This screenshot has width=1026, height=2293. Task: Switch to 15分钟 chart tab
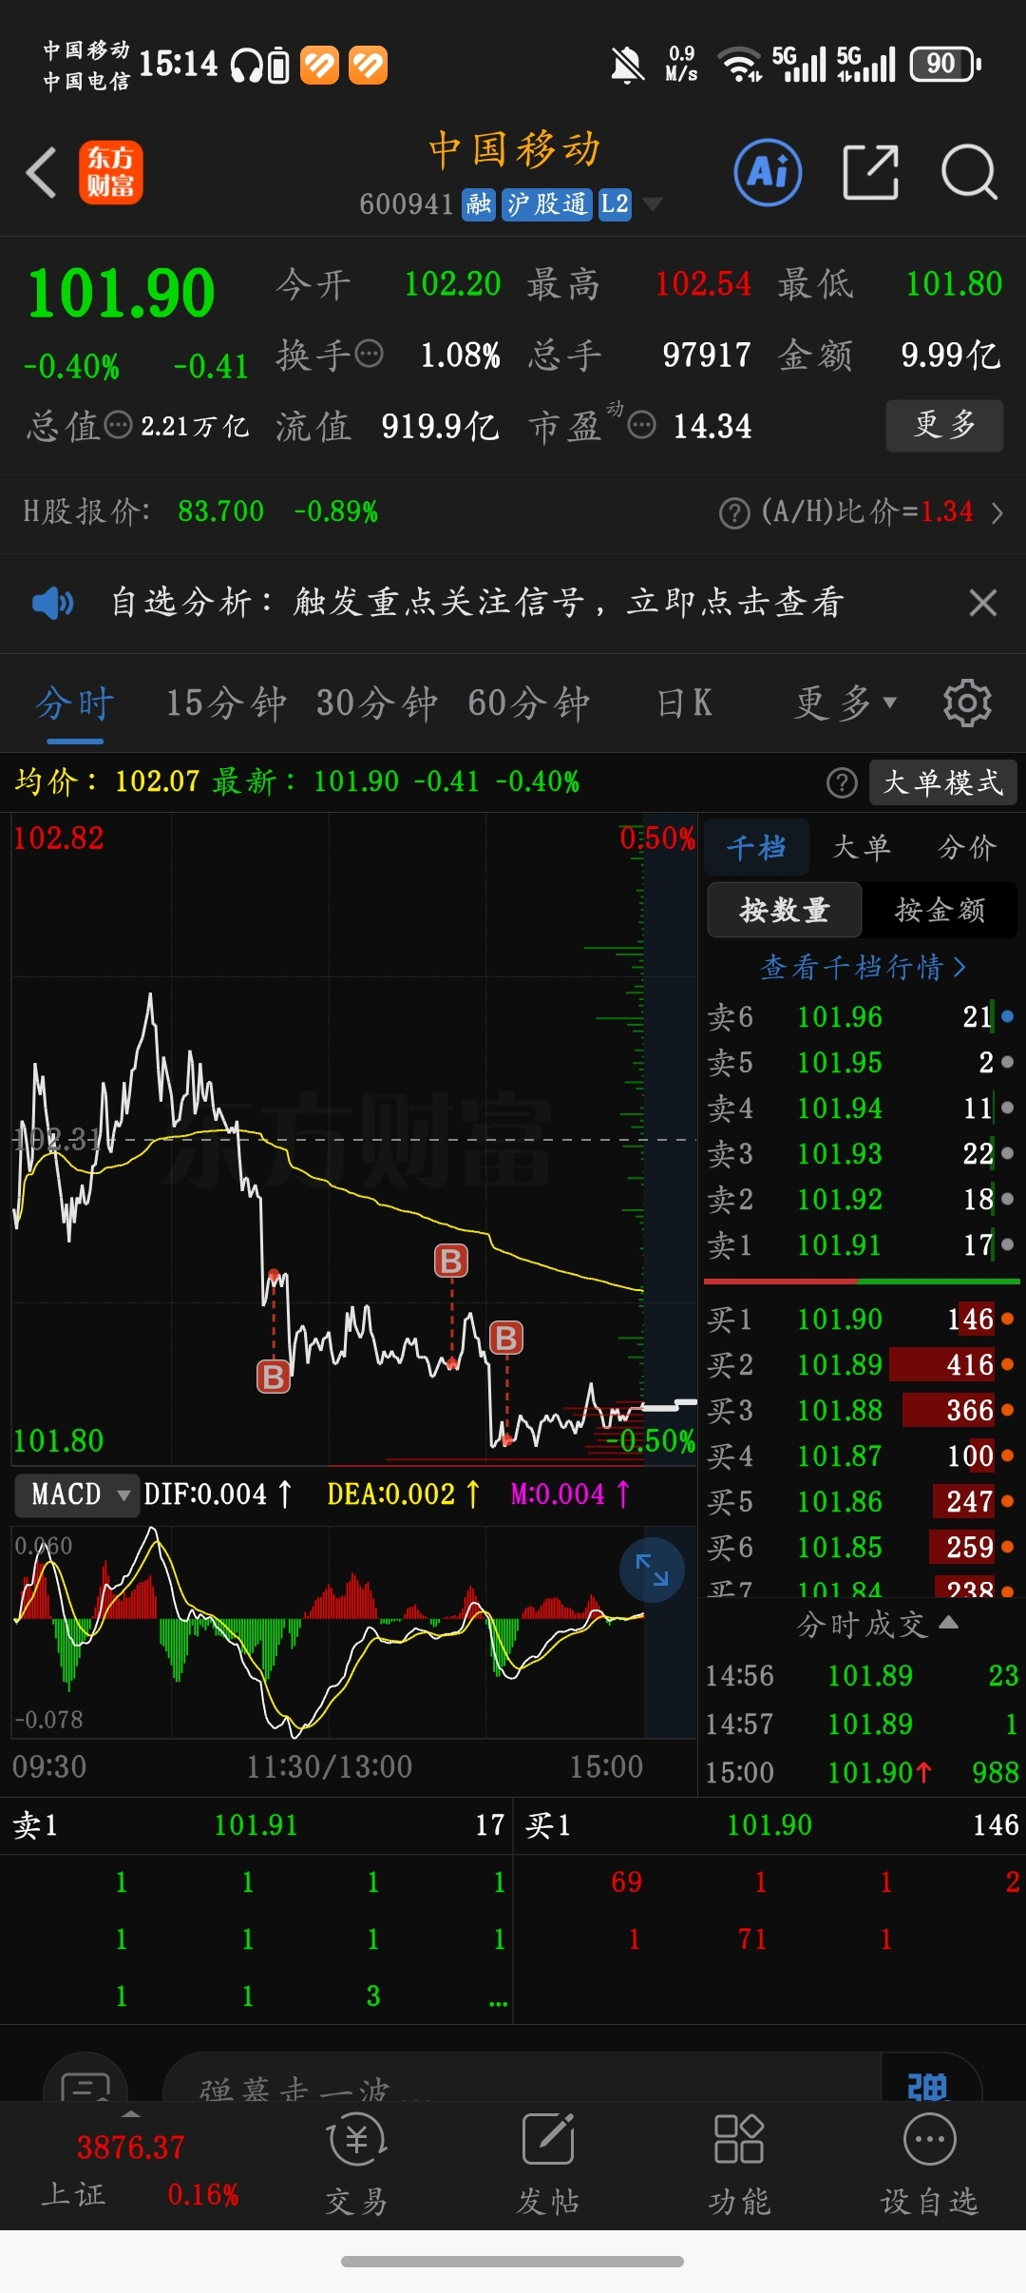[226, 704]
